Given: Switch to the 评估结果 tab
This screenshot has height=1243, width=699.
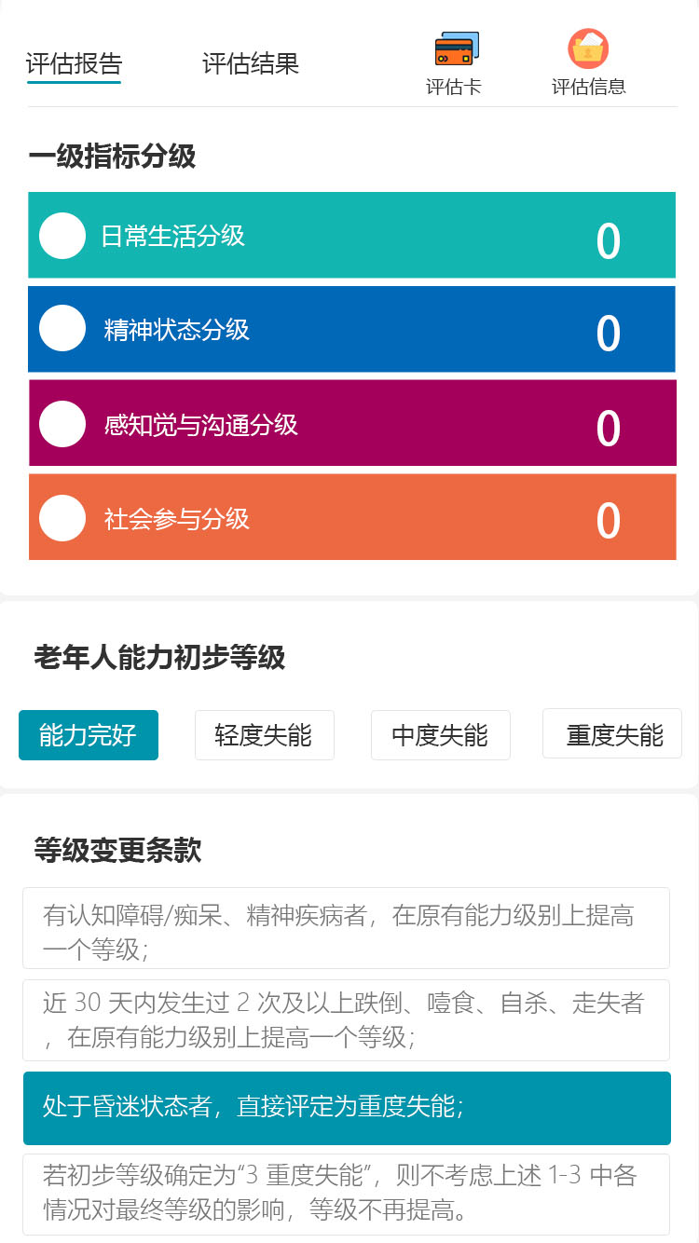Looking at the screenshot, I should [251, 63].
